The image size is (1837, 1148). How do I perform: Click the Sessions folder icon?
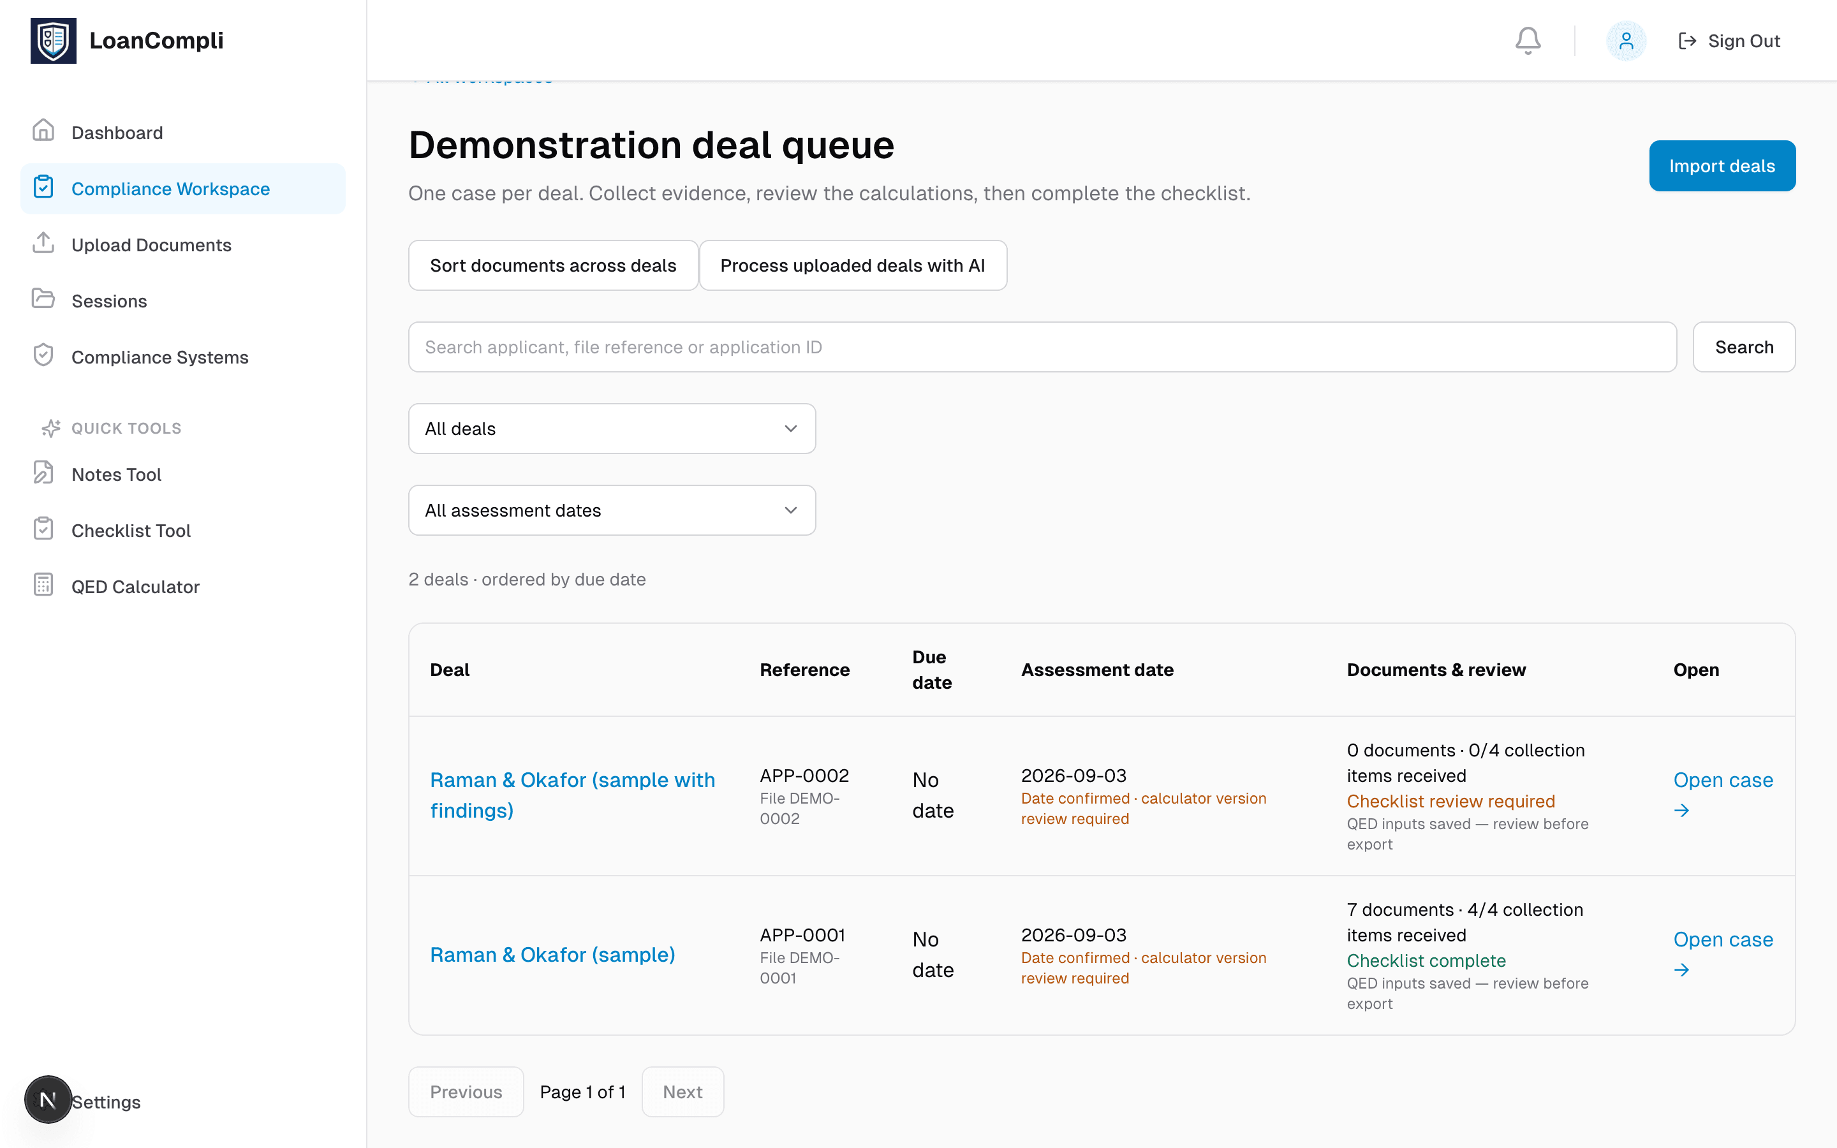point(43,300)
